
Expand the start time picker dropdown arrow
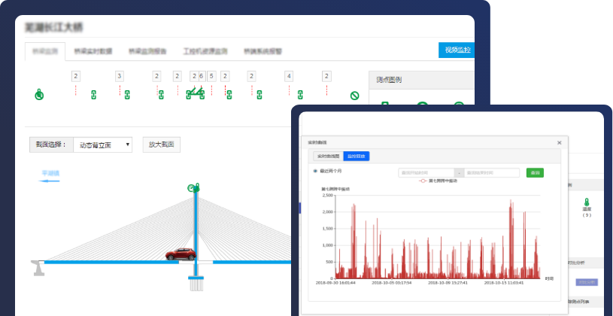(459, 172)
